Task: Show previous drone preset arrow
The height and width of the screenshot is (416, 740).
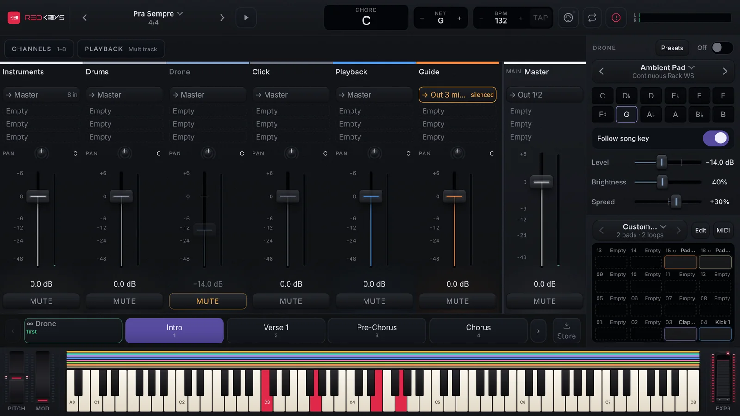Action: [601, 71]
